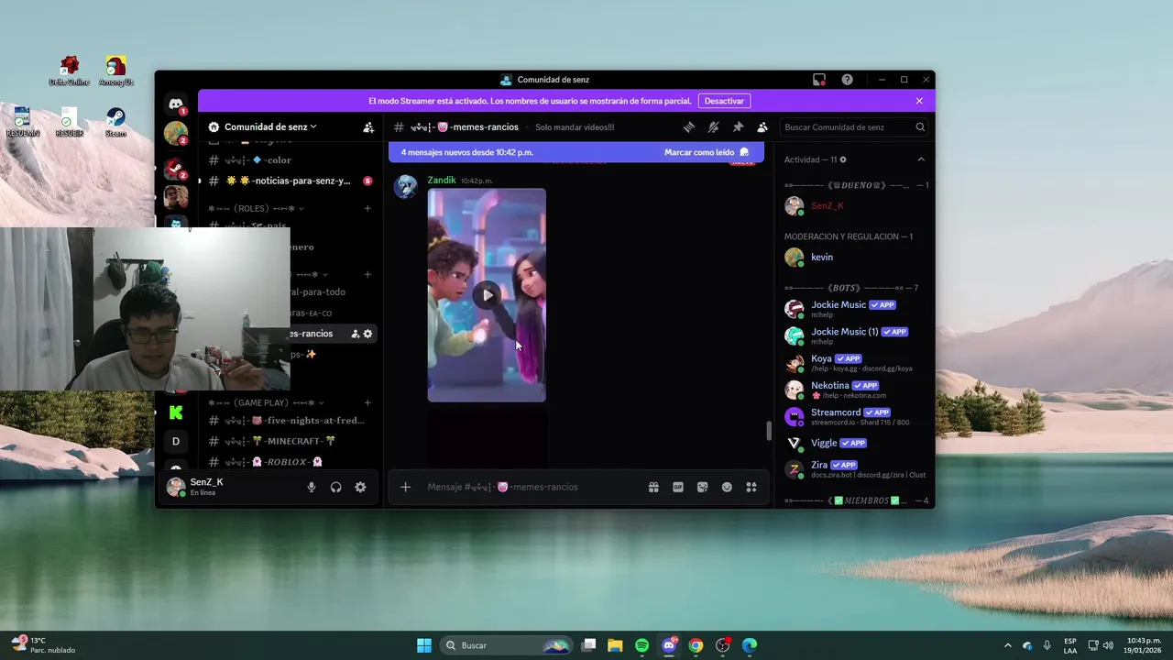
Task: Select Streamcord bot in member list
Action: (x=854, y=416)
